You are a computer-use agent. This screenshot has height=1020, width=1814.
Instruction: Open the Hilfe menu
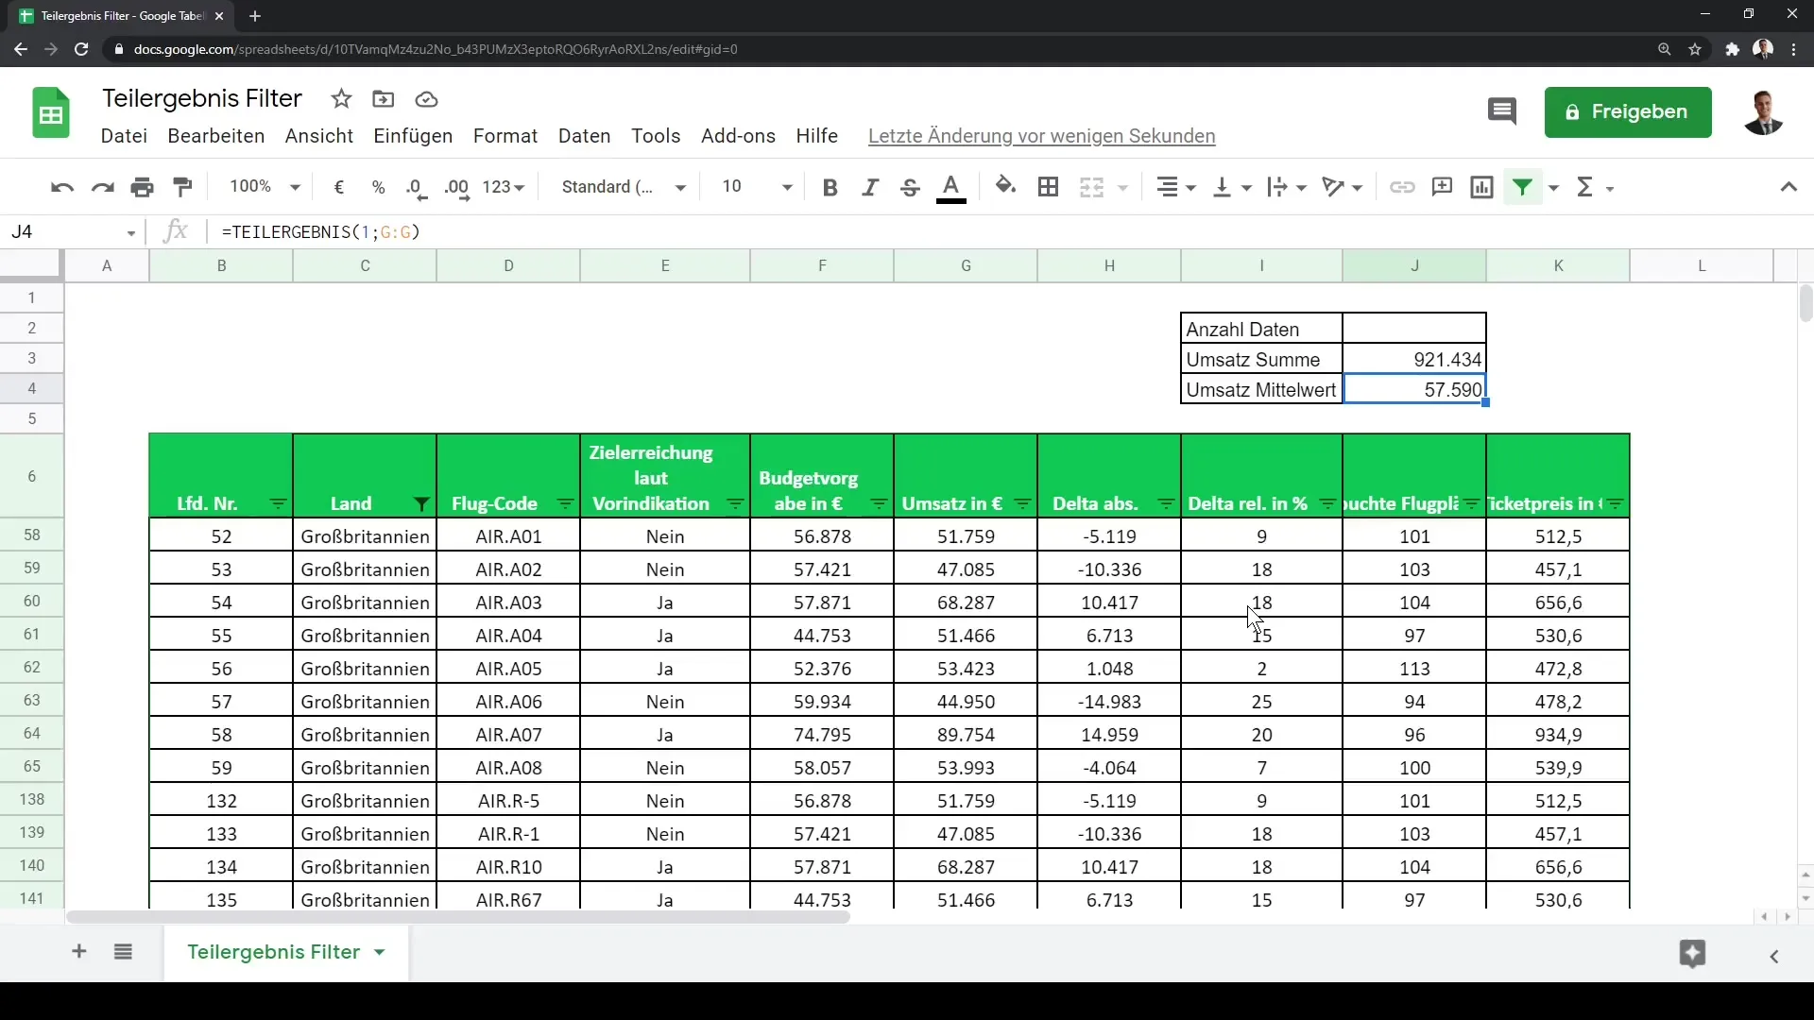[816, 136]
